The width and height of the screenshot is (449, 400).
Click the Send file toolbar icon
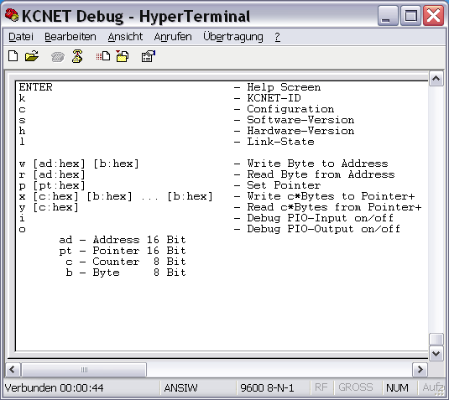(102, 56)
